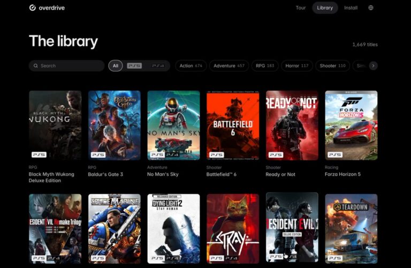The image size is (411, 268).
Task: Click the overdrive brand name
Action: 51,8
